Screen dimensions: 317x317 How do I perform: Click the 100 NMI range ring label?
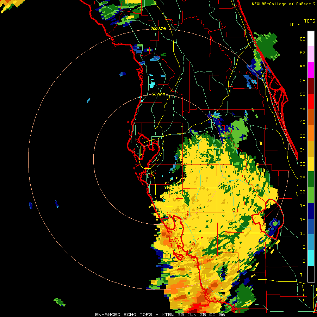tap(158, 29)
